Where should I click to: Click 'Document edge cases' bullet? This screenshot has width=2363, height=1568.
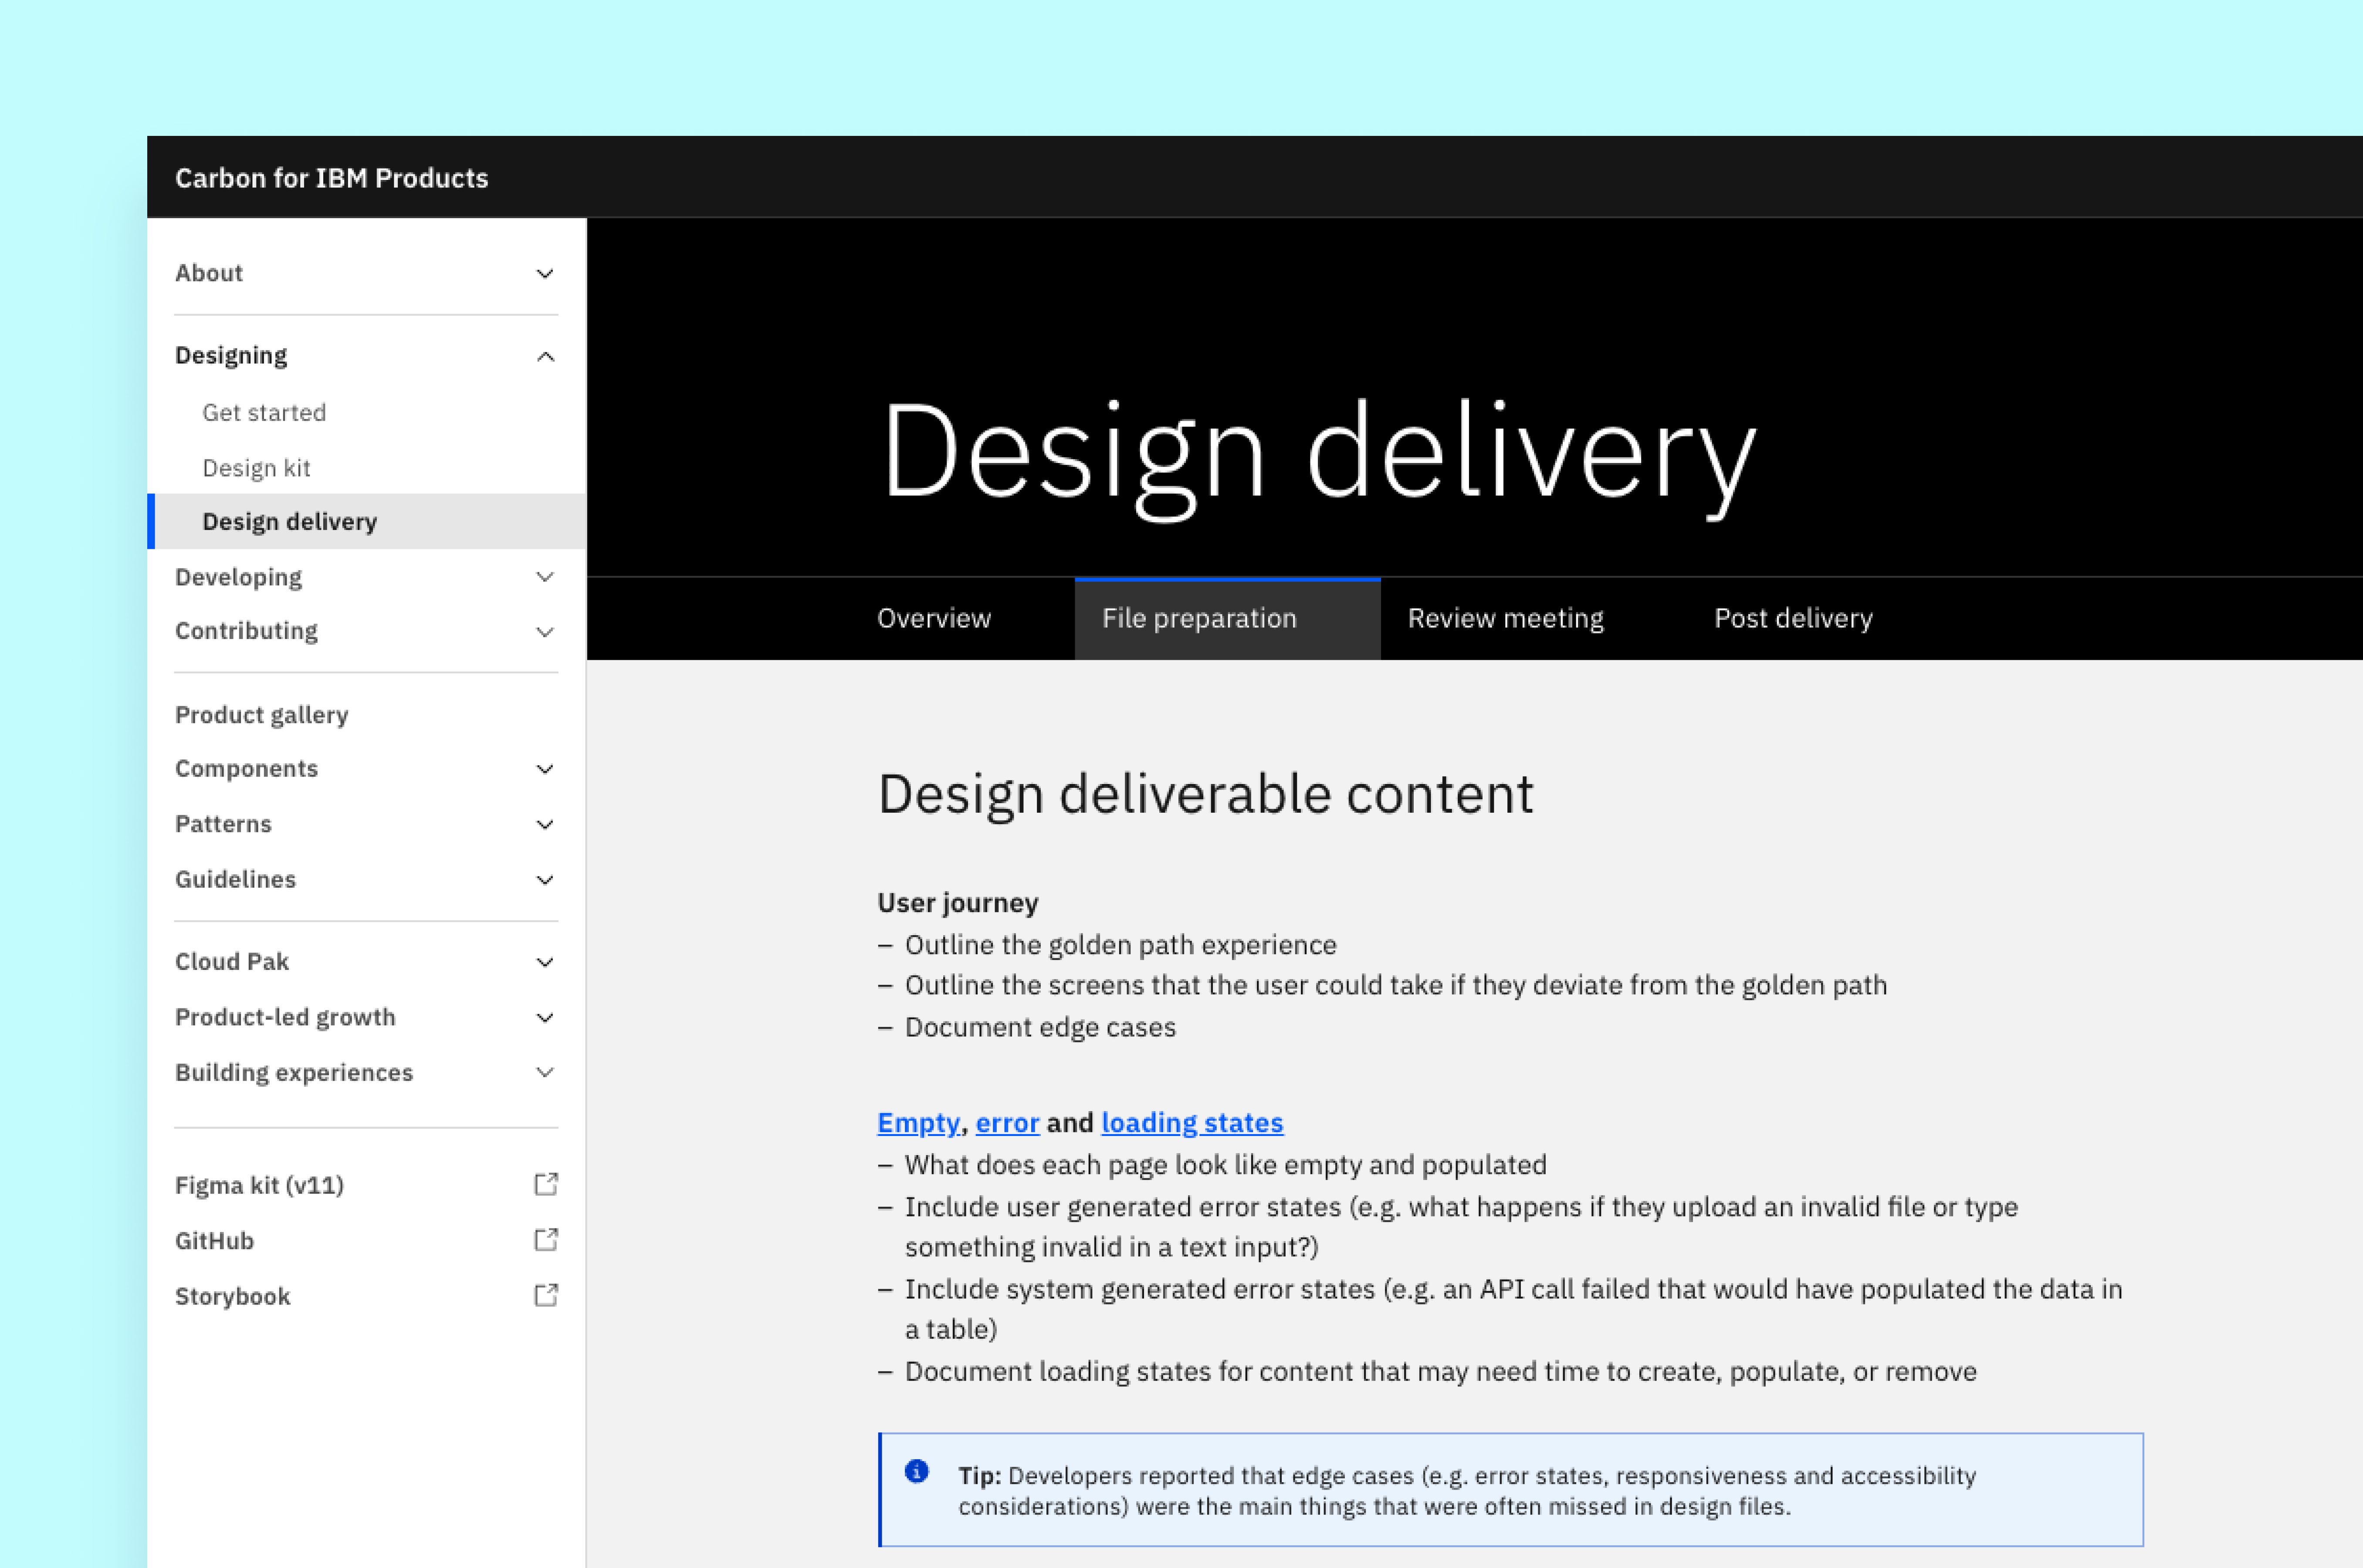coord(1040,1027)
